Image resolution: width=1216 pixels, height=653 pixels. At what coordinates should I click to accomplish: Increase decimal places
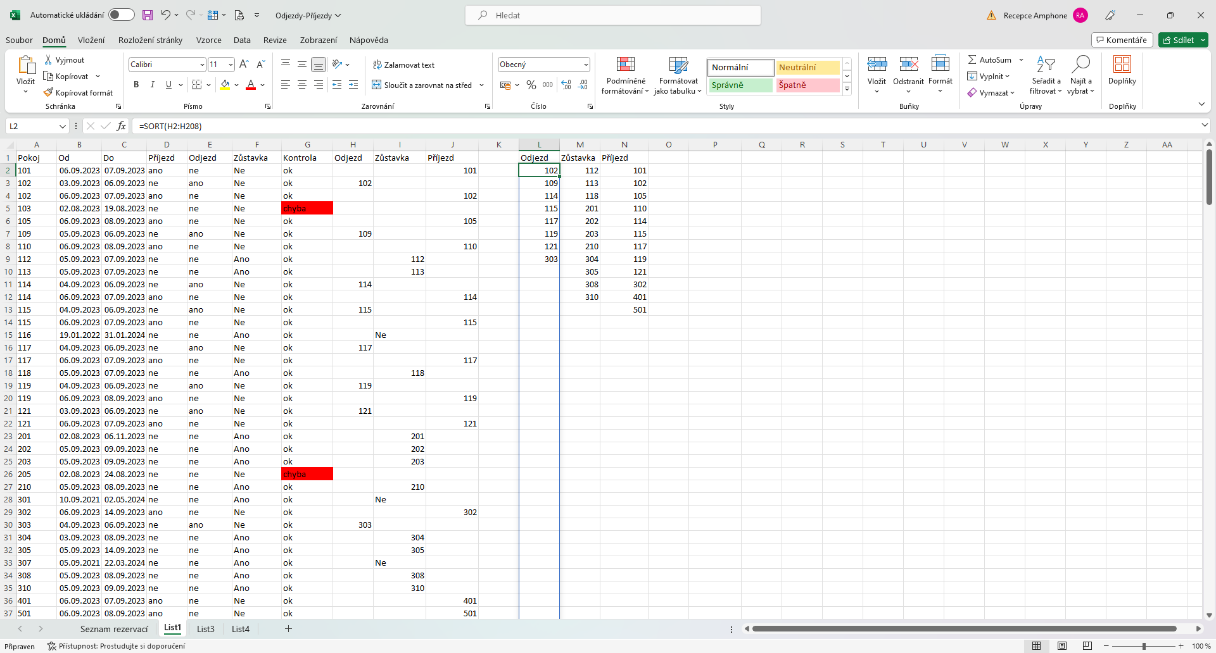pos(566,85)
